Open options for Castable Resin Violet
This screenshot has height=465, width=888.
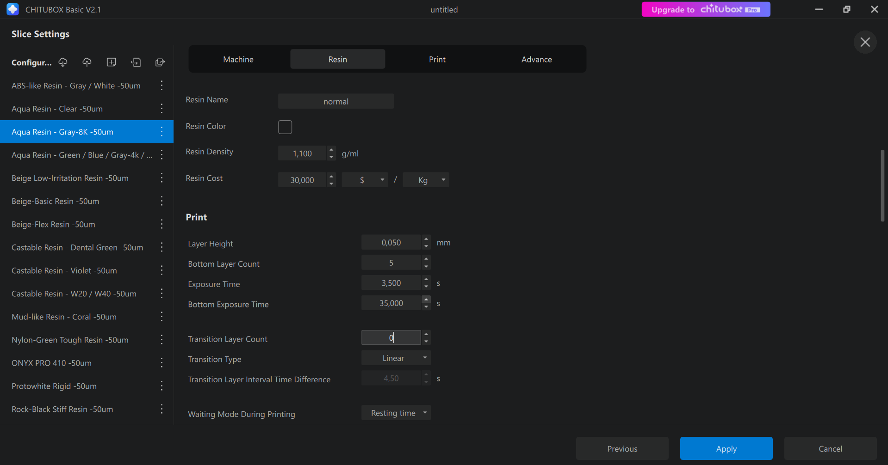tap(161, 270)
